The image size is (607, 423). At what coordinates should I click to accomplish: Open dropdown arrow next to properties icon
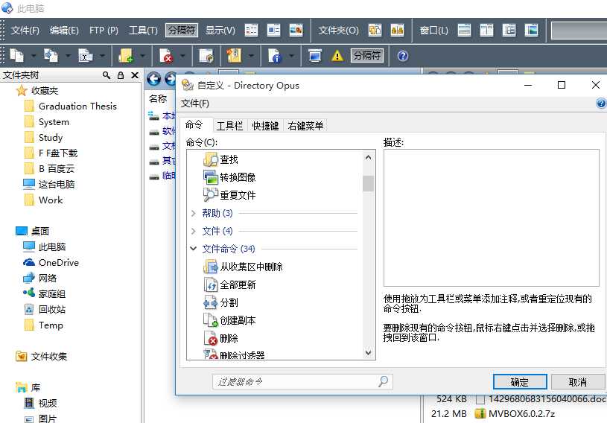click(x=291, y=56)
